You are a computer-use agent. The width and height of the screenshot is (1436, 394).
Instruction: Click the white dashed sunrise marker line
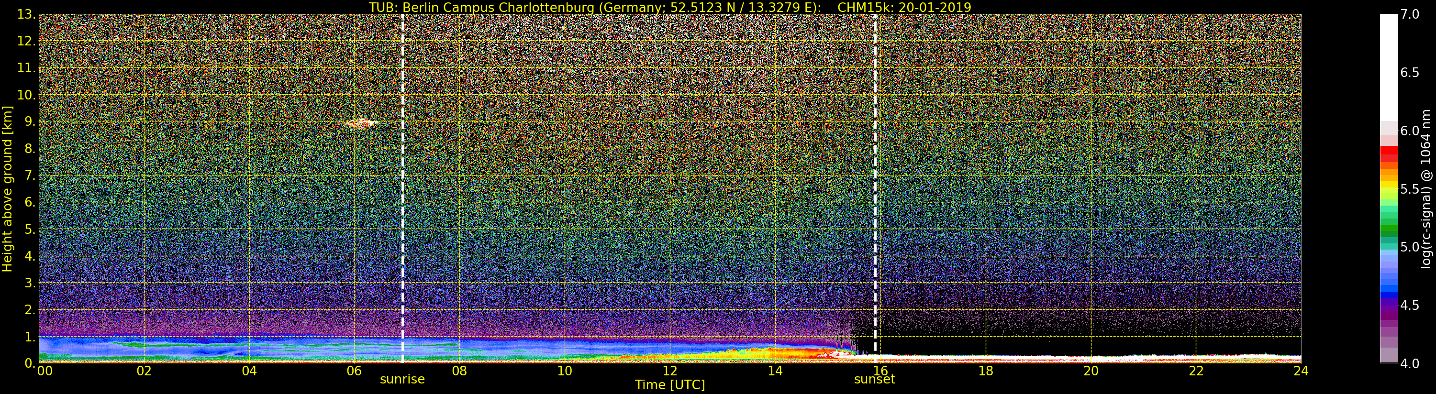pyautogui.click(x=402, y=188)
